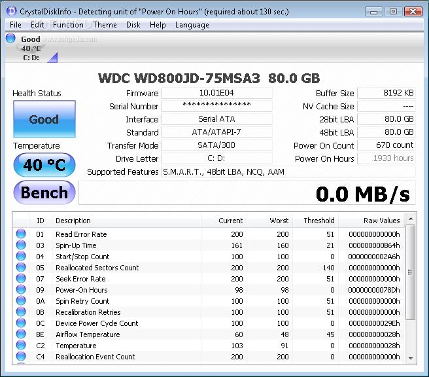Click the NV Cache Size field

tap(386, 106)
